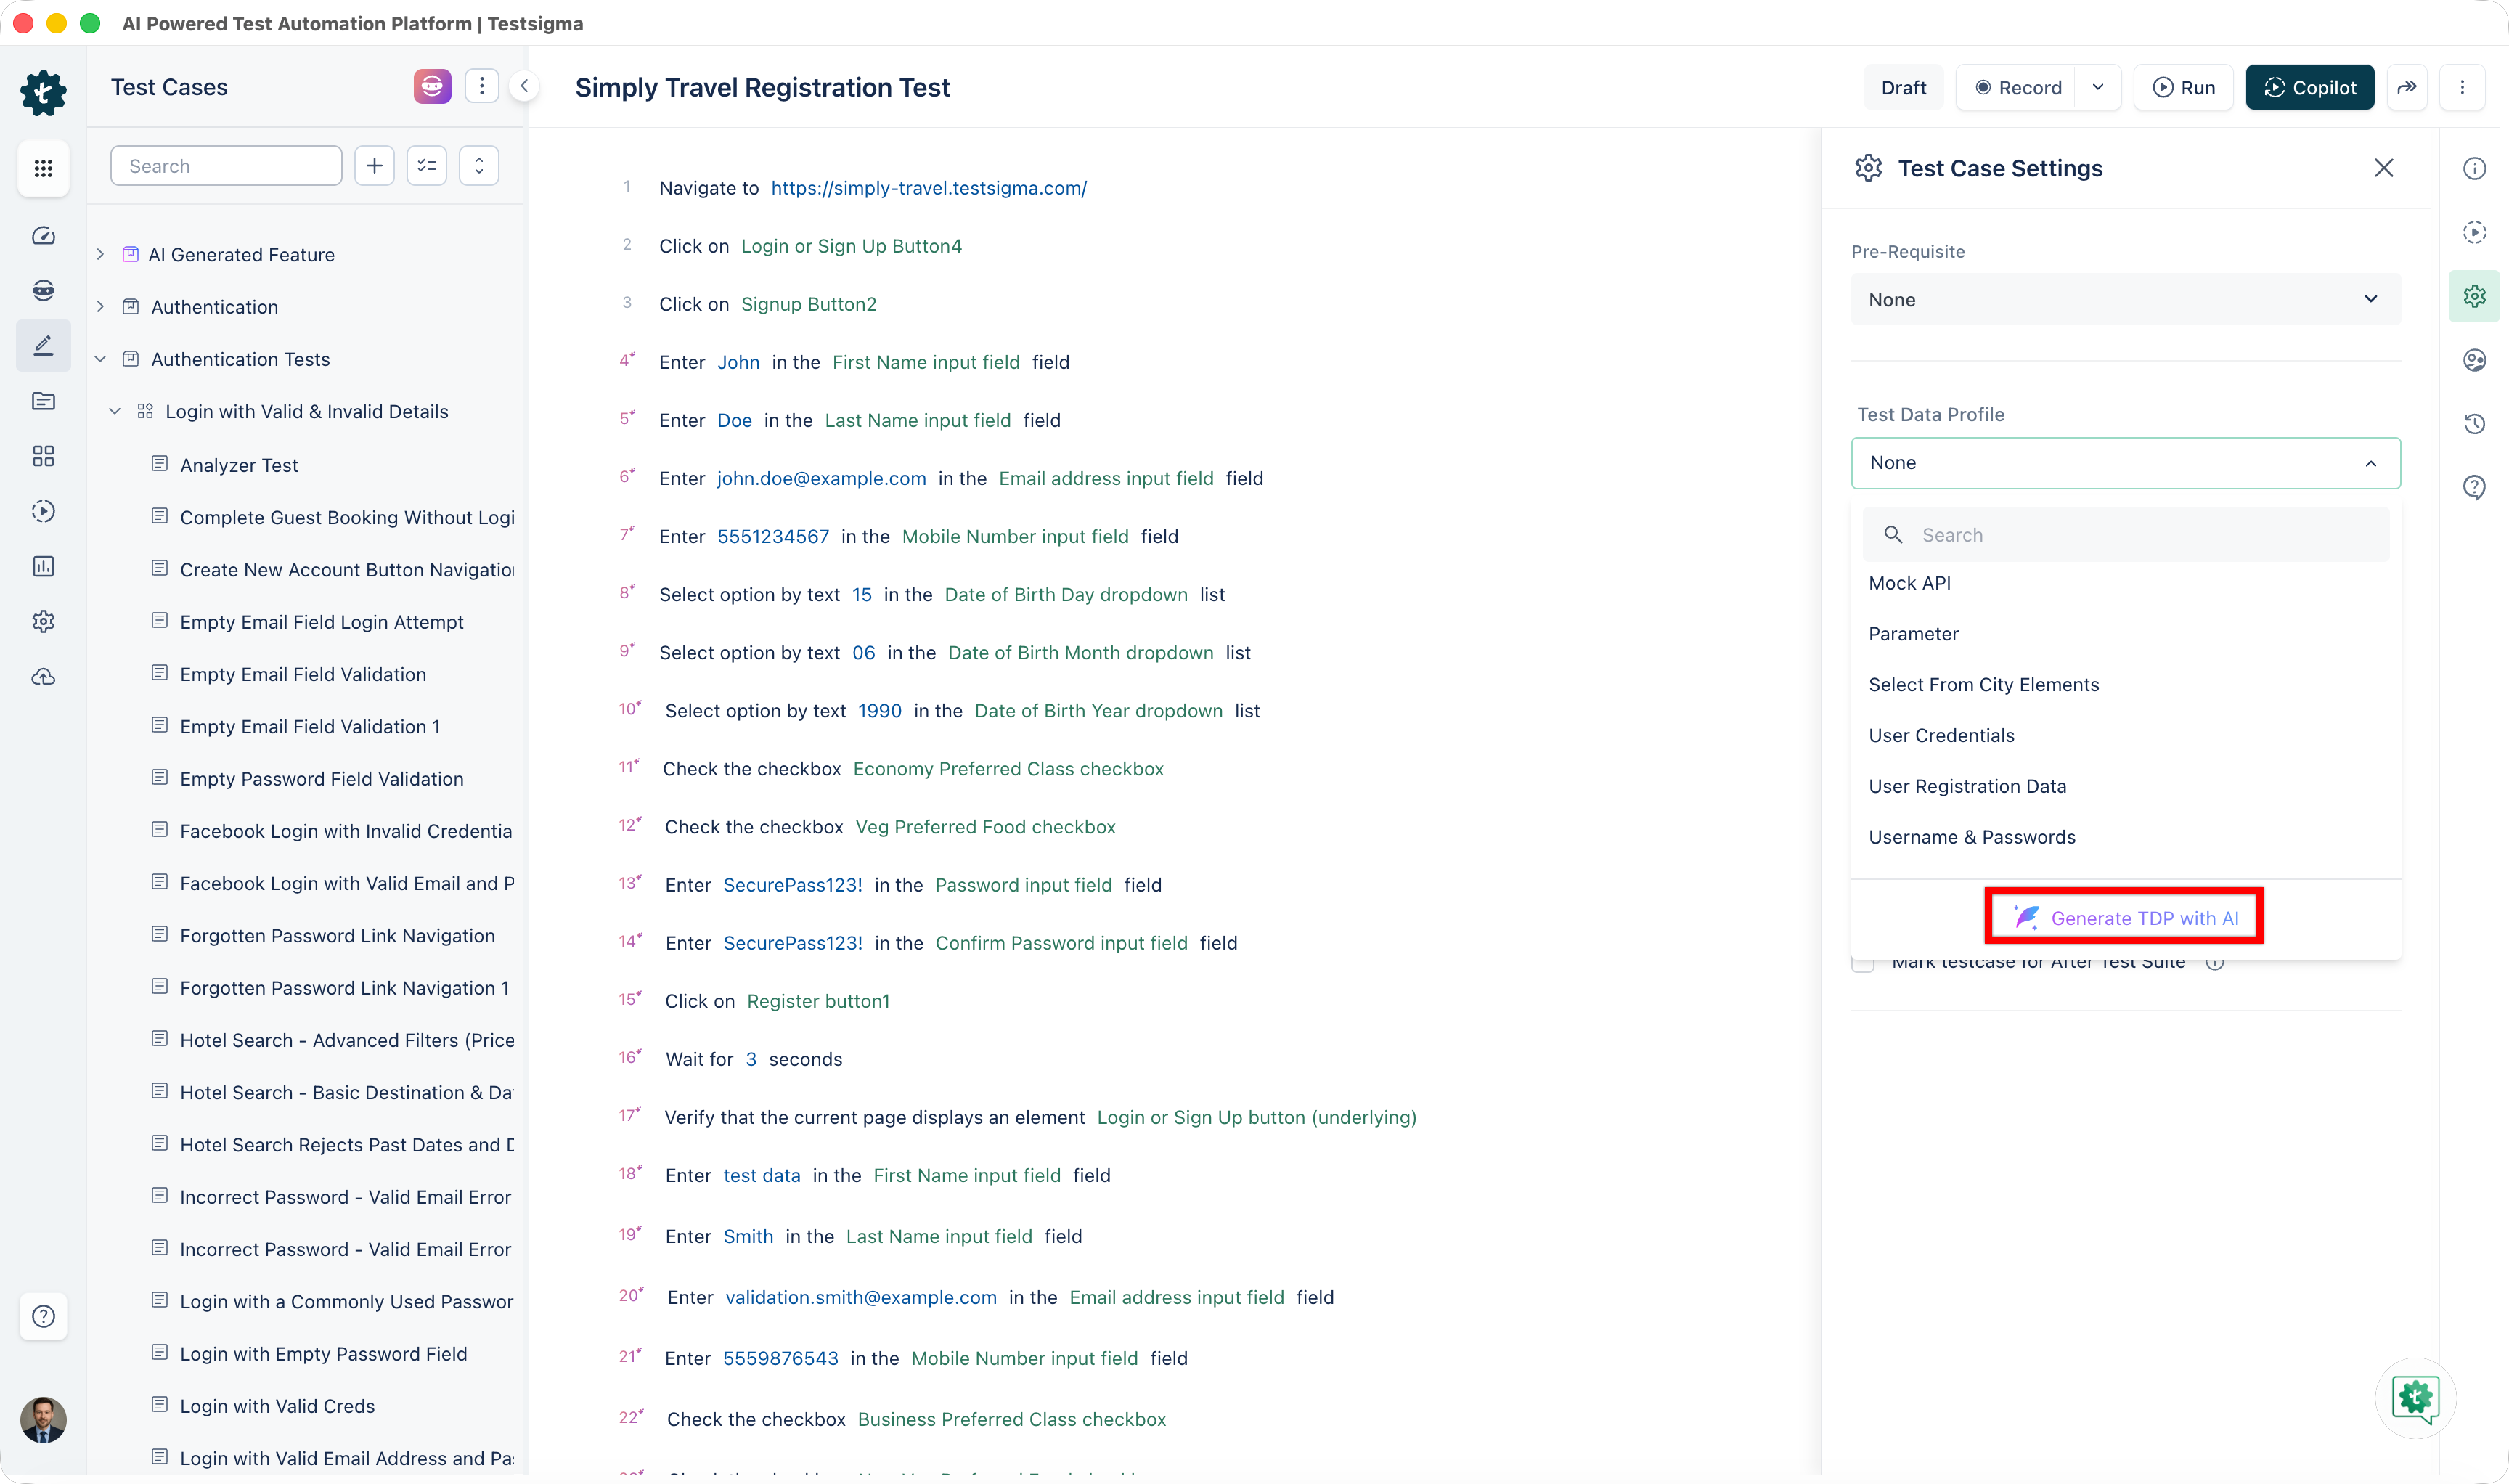Click 'john.doe@example.com' value in step 6
The image size is (2509, 1484).
(821, 478)
